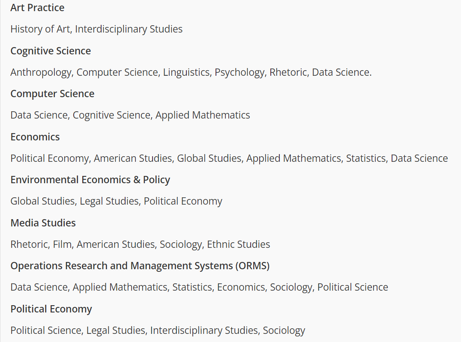This screenshot has height=342, width=461.
Task: Select the Political Economy heading
Action: pyautogui.click(x=51, y=309)
